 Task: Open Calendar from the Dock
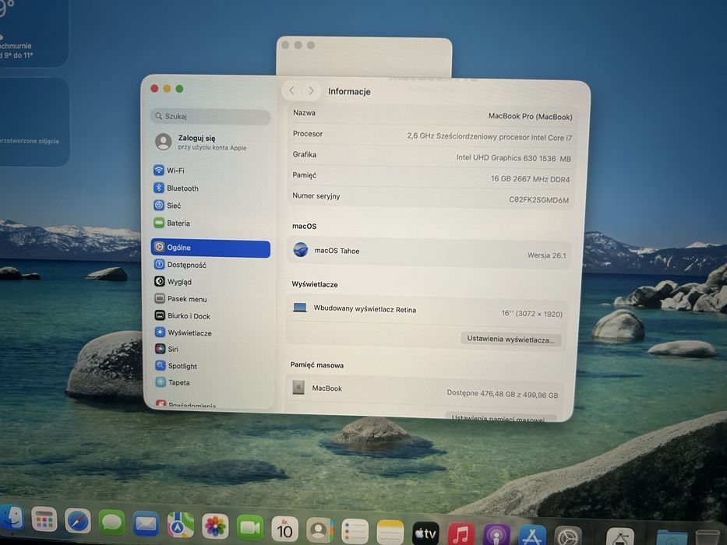[284, 529]
